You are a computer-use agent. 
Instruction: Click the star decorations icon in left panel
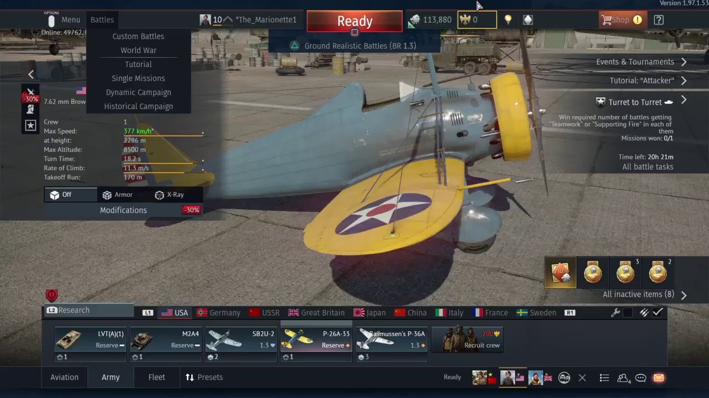click(x=30, y=125)
